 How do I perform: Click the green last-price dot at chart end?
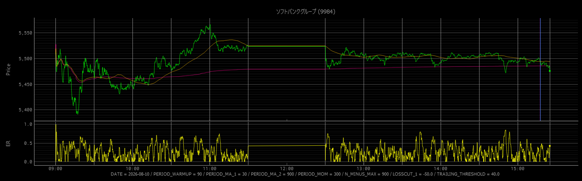click(550, 71)
